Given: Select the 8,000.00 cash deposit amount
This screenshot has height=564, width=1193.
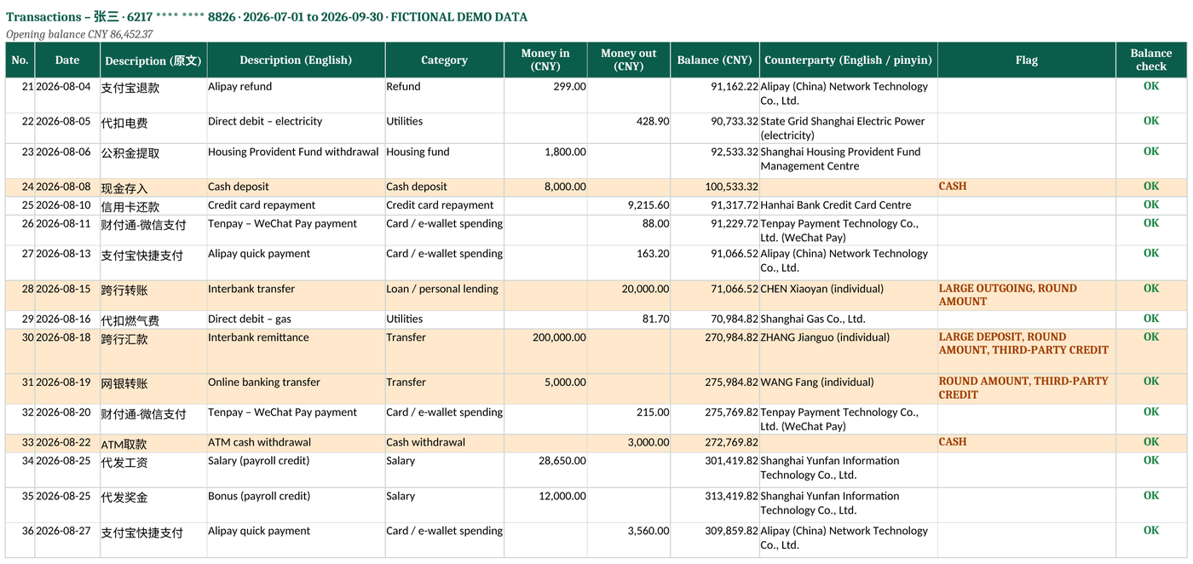Looking at the screenshot, I should click(545, 187).
